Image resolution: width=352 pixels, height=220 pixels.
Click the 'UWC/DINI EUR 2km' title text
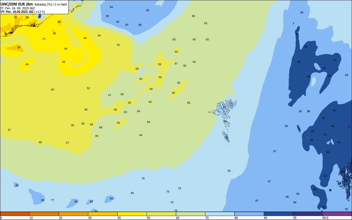point(17,4)
